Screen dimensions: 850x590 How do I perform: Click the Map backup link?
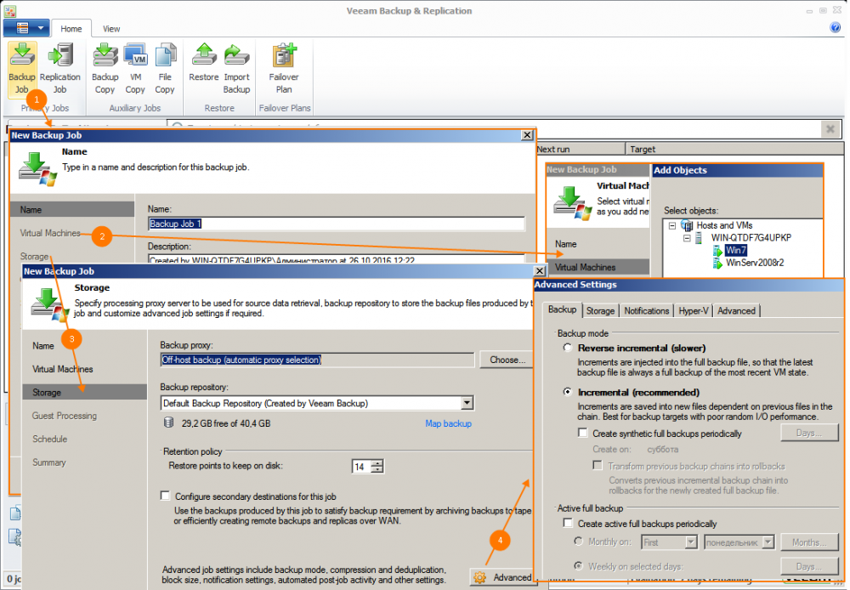point(448,423)
